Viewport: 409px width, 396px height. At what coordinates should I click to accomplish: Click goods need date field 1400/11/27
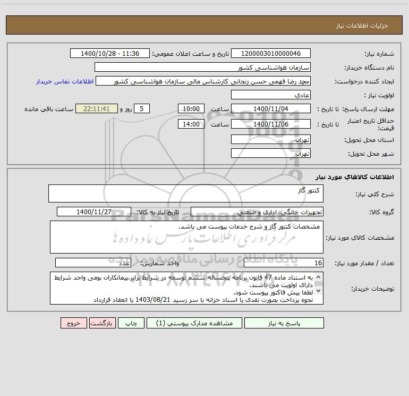[94, 212]
